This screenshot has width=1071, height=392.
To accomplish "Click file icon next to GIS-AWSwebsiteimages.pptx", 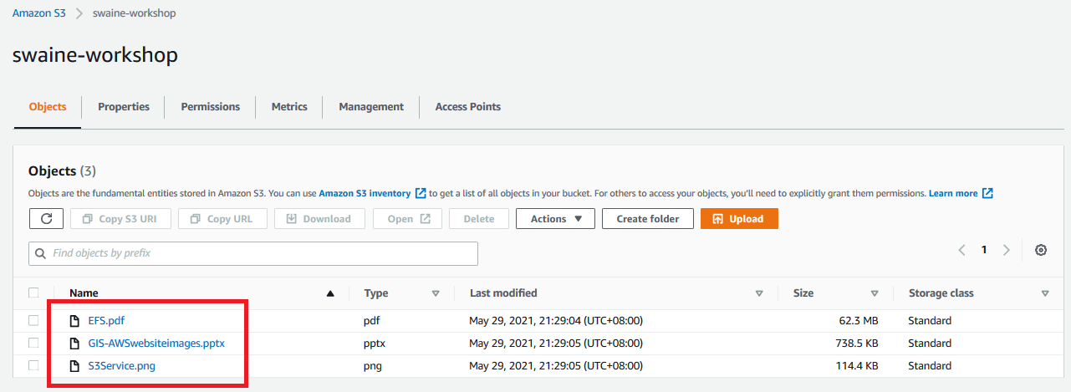I will (x=74, y=343).
